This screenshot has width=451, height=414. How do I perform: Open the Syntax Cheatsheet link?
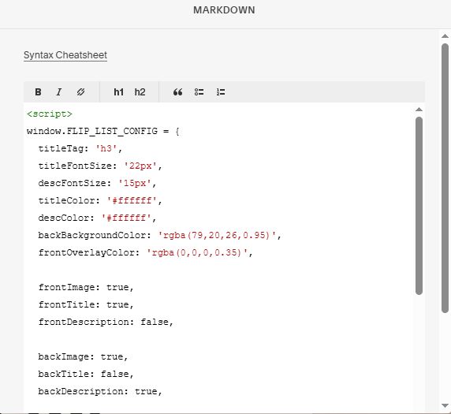[x=65, y=55]
